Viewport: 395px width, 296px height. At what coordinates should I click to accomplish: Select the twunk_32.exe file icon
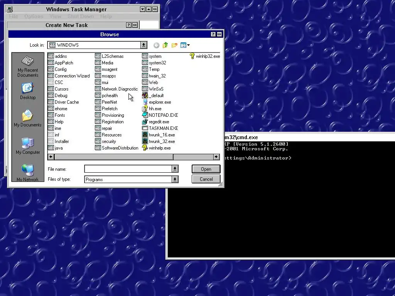click(x=145, y=141)
